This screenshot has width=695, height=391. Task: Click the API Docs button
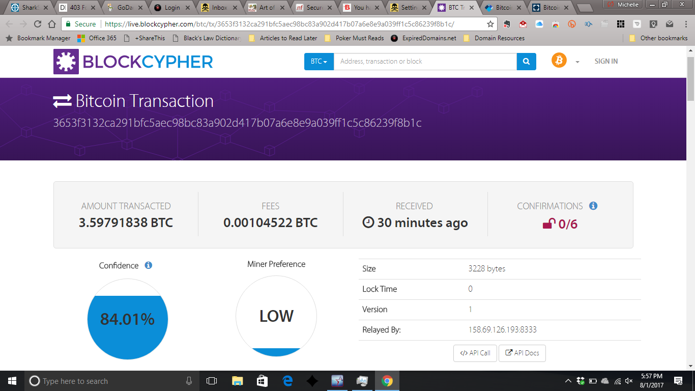pyautogui.click(x=522, y=353)
